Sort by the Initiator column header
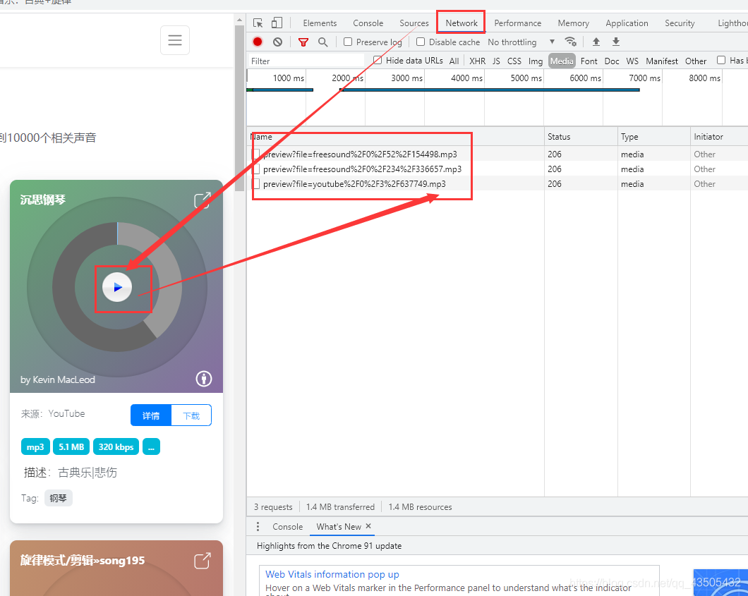This screenshot has height=596, width=748. [719, 137]
